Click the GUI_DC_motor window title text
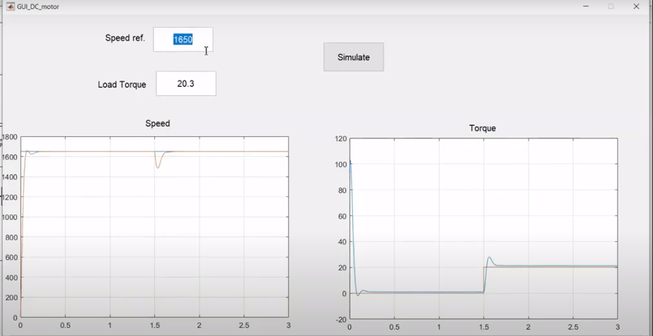Viewport: 653px width, 336px height. (x=38, y=7)
